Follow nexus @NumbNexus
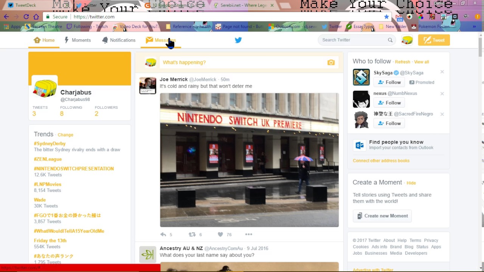This screenshot has width=484, height=272. [x=389, y=103]
